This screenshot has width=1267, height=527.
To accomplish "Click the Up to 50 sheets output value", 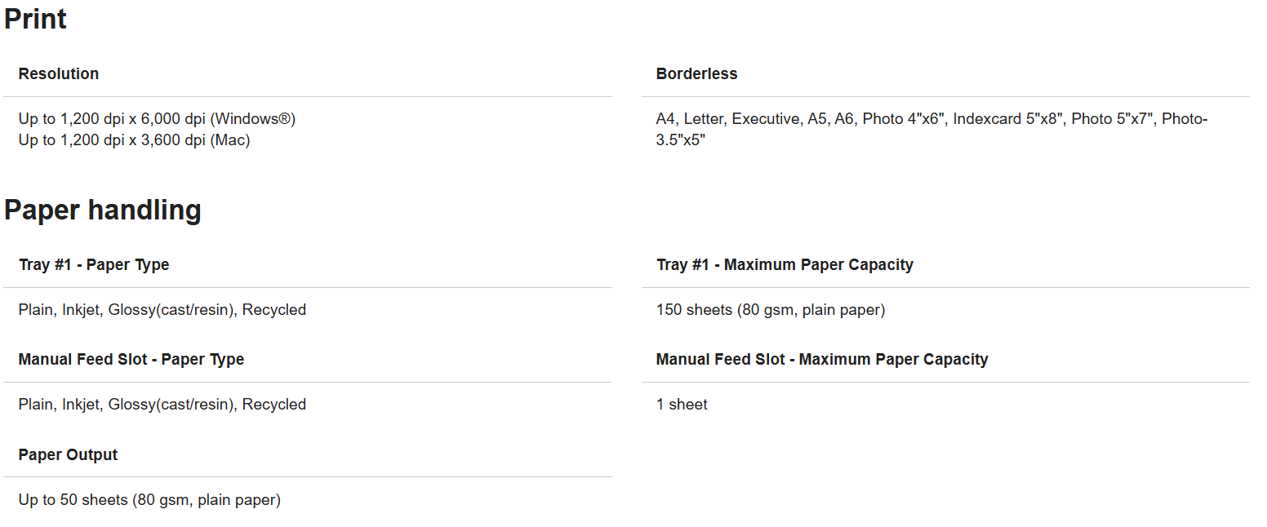I will coord(149,499).
